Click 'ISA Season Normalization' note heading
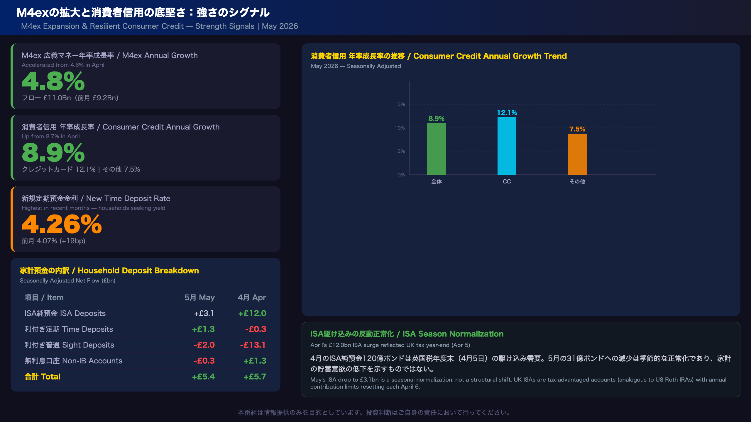This screenshot has height=422, width=751. (407, 334)
